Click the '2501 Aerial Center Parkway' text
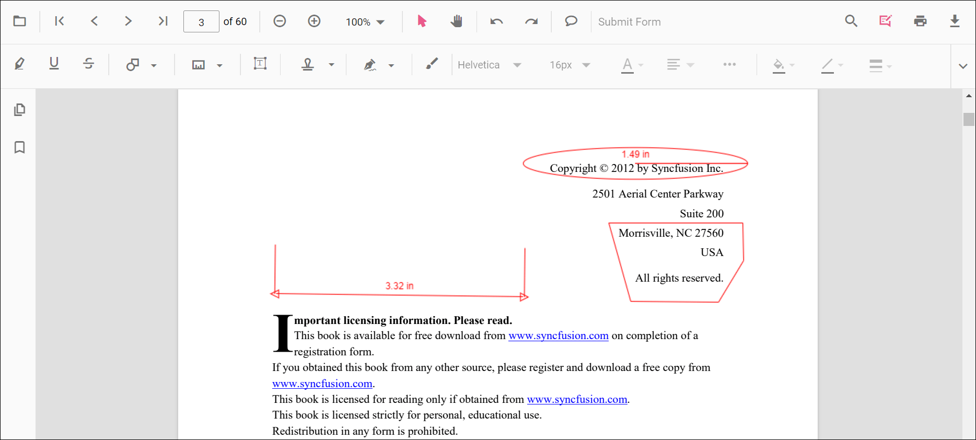 pyautogui.click(x=658, y=194)
